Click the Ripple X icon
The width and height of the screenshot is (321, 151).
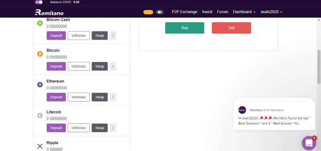(40, 146)
